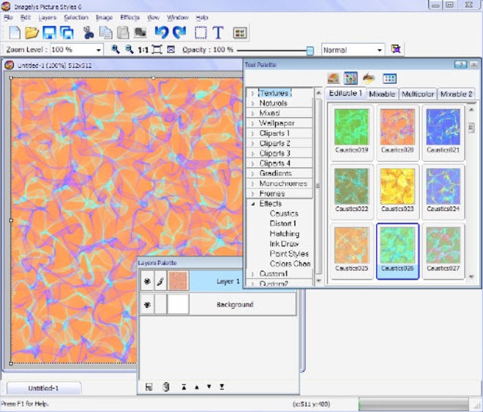Select the Text tool (T) icon

point(218,33)
